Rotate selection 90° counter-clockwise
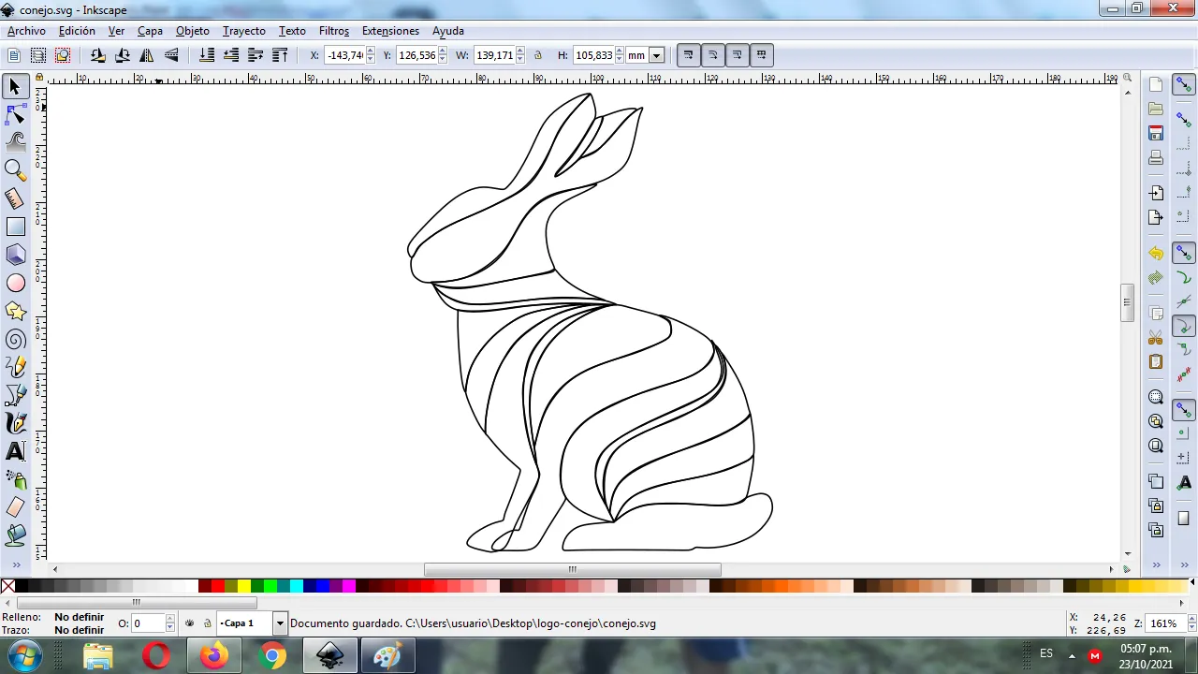This screenshot has width=1198, height=674. (98, 55)
